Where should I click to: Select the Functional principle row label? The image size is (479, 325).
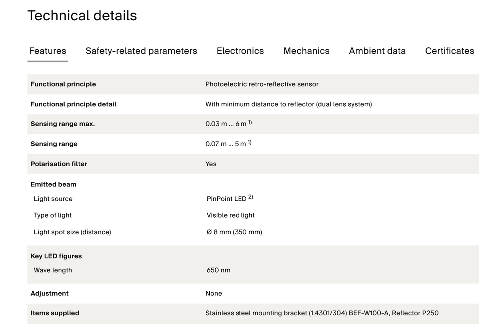(x=63, y=84)
